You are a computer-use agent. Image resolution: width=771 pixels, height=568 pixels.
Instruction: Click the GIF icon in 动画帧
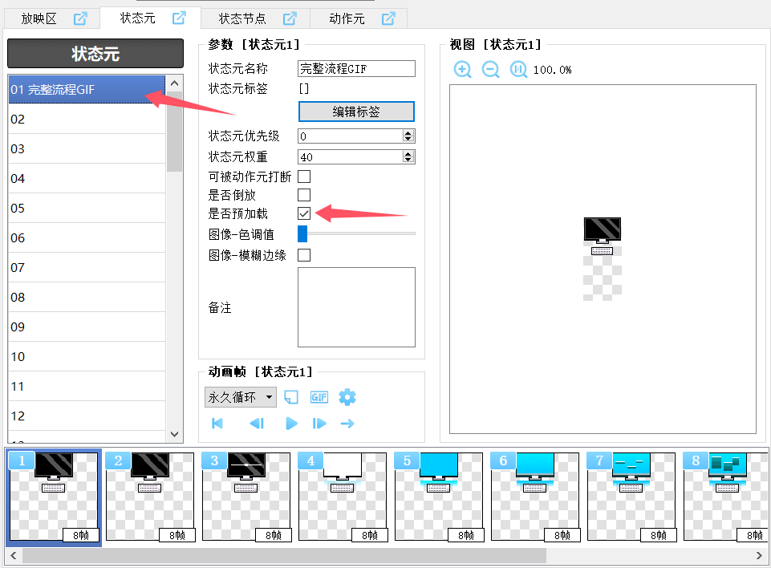pyautogui.click(x=319, y=397)
